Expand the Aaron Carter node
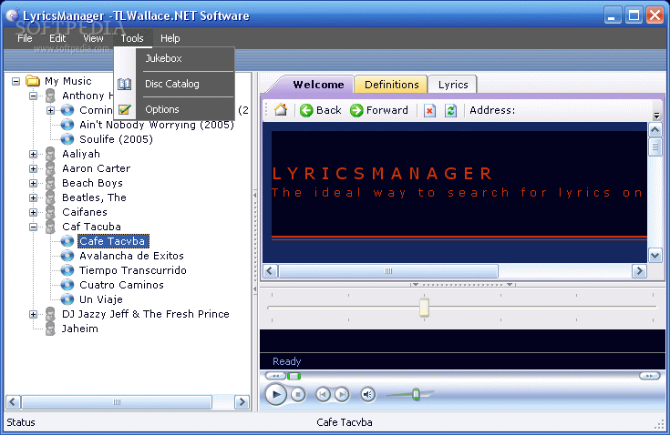The image size is (670, 435). pos(34,168)
